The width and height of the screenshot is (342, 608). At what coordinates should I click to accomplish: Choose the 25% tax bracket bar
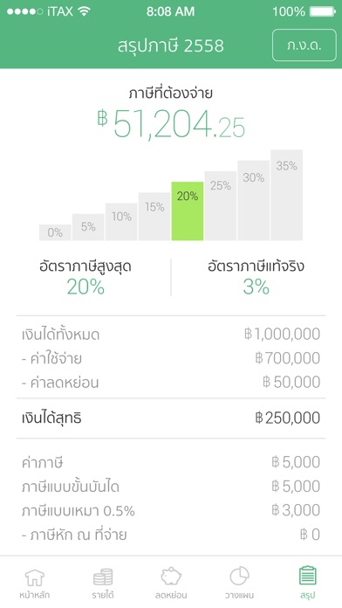point(221,205)
